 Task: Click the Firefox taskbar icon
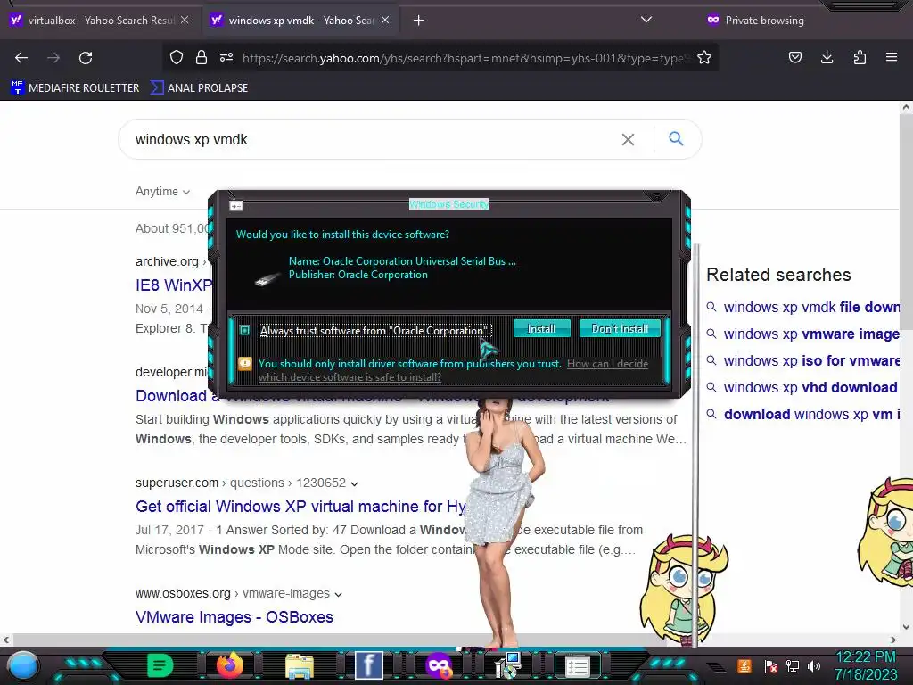230,665
